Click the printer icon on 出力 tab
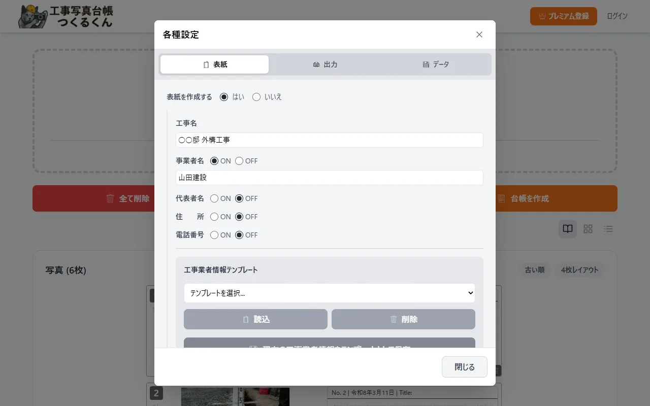Viewport: 650px width, 406px height. click(x=316, y=64)
